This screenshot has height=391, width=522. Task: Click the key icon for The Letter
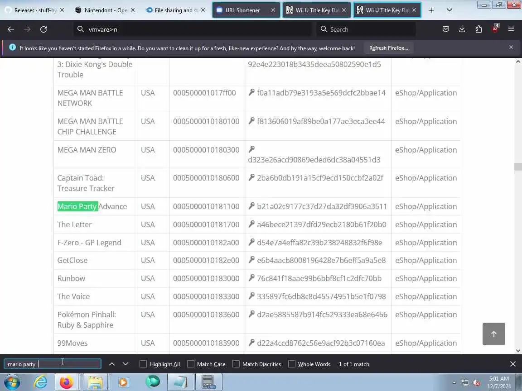[251, 224]
